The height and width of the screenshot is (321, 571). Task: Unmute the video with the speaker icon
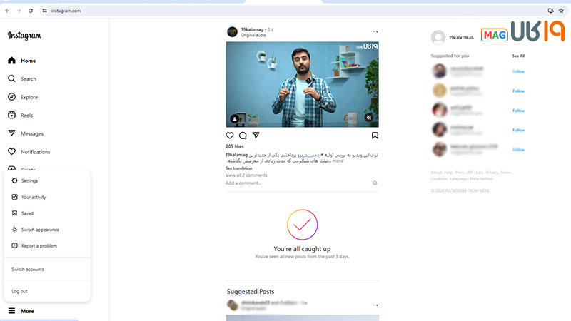tap(369, 118)
